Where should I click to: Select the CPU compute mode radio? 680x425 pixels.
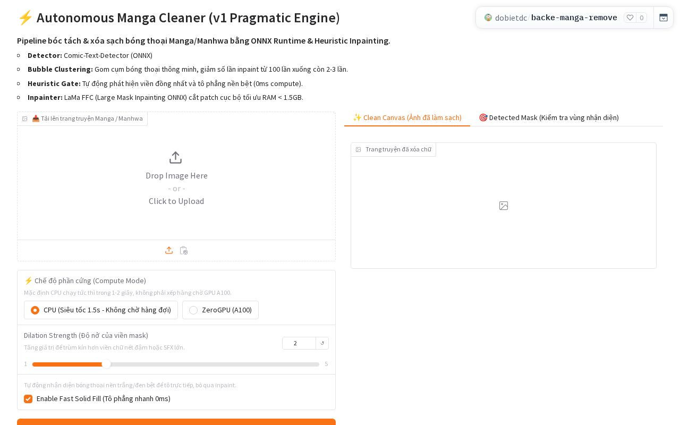pyautogui.click(x=35, y=310)
